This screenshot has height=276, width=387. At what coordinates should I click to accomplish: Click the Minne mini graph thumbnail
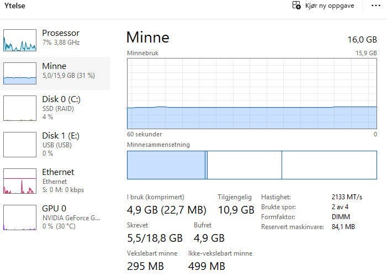(20, 72)
